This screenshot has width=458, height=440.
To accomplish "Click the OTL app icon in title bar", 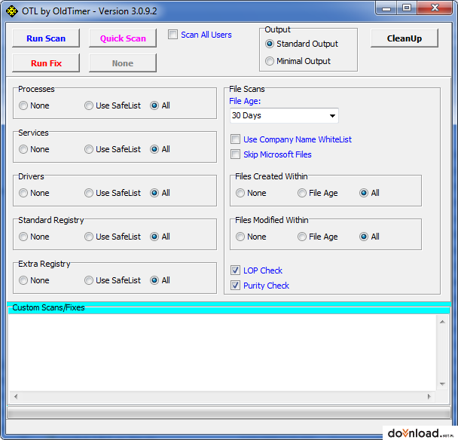I will point(12,11).
